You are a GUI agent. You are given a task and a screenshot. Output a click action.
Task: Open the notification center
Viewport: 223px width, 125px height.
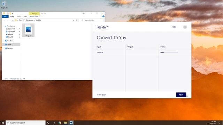pyautogui.click(x=219, y=123)
